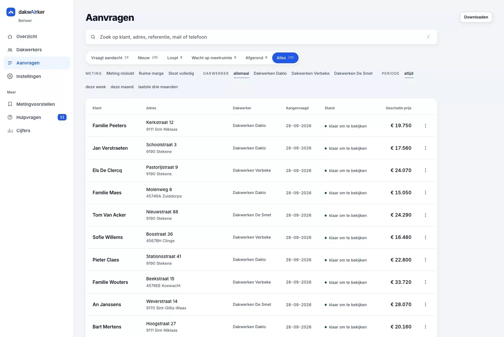Open Familie Peeters request

click(x=261, y=126)
